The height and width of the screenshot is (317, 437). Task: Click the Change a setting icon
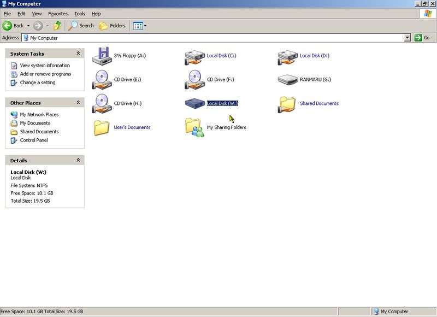[14, 83]
